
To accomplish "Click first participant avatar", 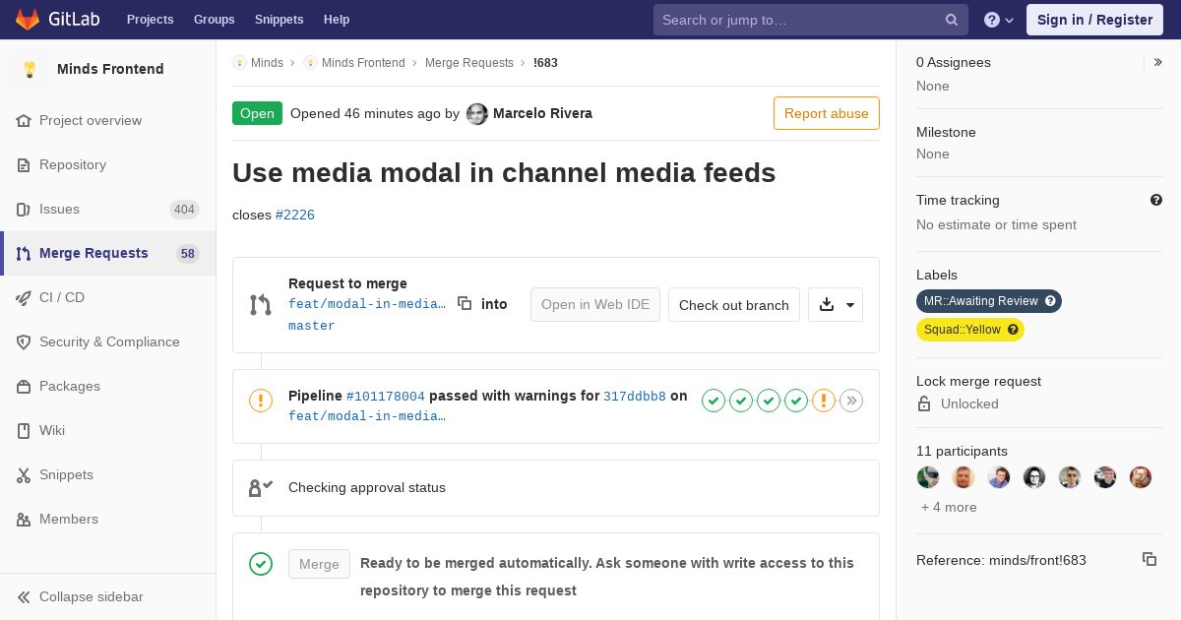I will pyautogui.click(x=928, y=477).
